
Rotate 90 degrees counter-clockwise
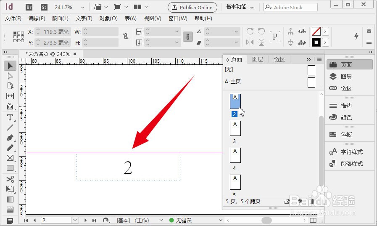pyautogui.click(x=261, y=31)
